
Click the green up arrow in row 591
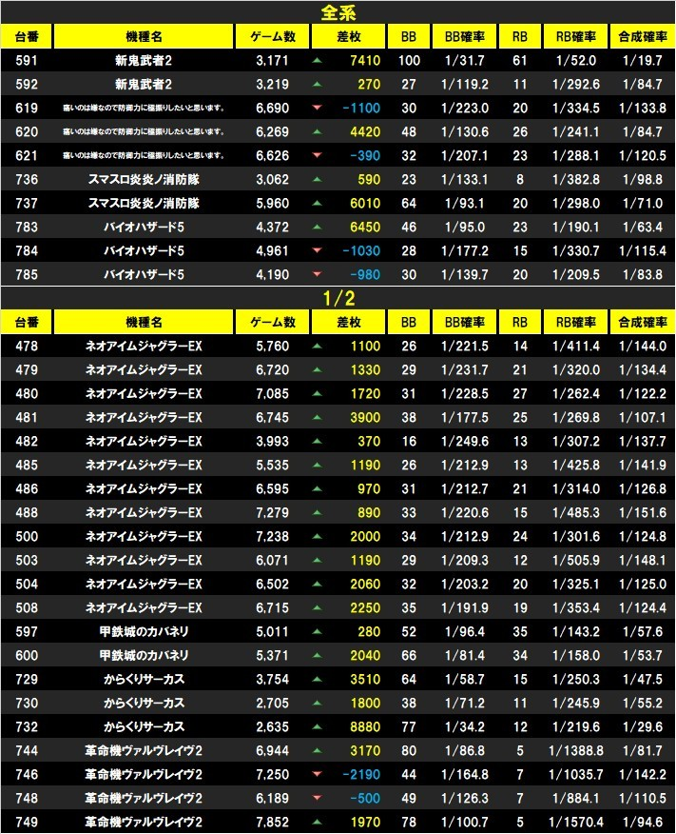[x=317, y=61]
